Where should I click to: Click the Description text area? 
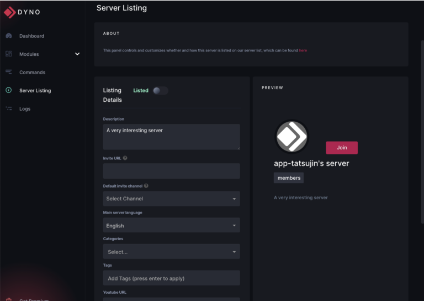click(x=171, y=137)
